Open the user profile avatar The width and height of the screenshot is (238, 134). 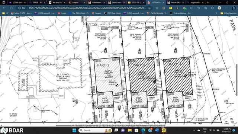[x=219, y=8]
